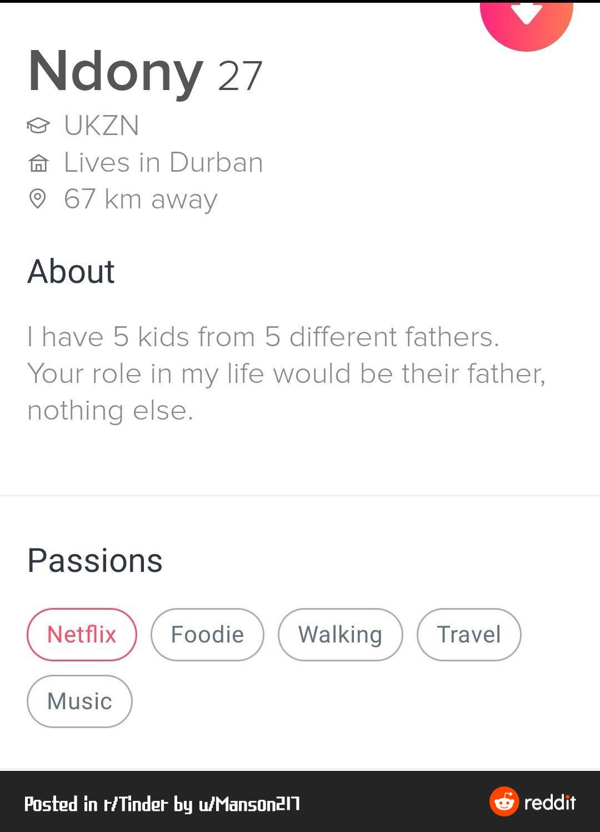
Task: Tap the pink down-arrow collapse button
Action: pyautogui.click(x=526, y=19)
